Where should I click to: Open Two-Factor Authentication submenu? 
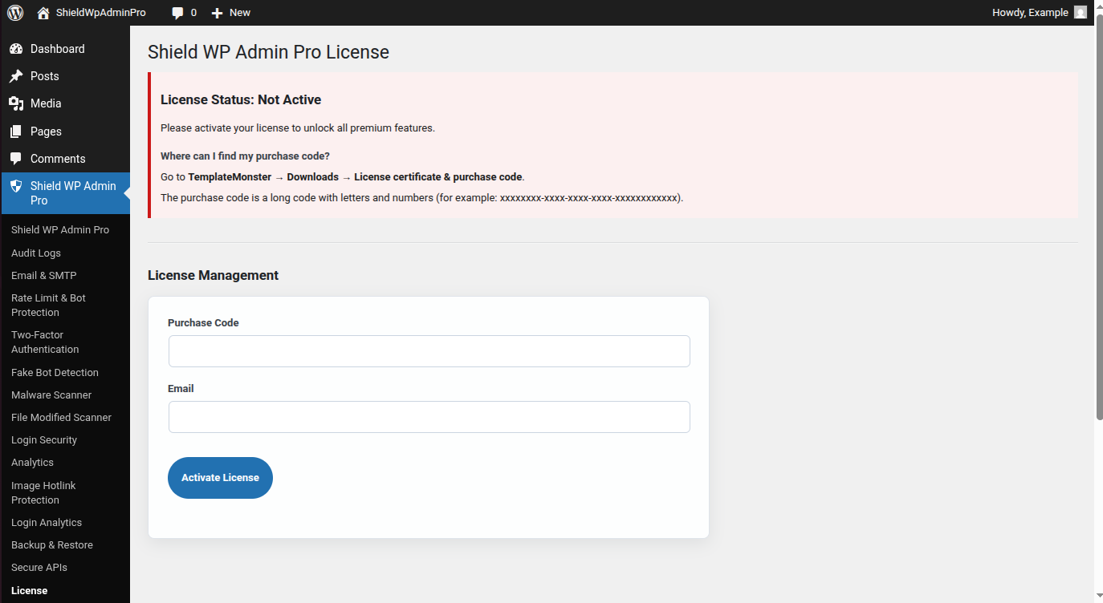[45, 342]
